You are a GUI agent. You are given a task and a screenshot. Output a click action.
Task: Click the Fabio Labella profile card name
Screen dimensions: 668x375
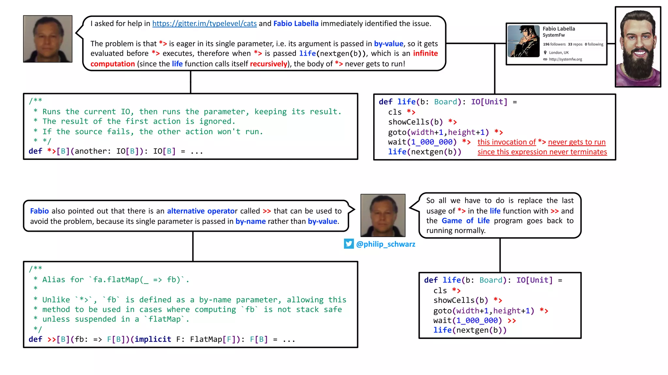[558, 29]
